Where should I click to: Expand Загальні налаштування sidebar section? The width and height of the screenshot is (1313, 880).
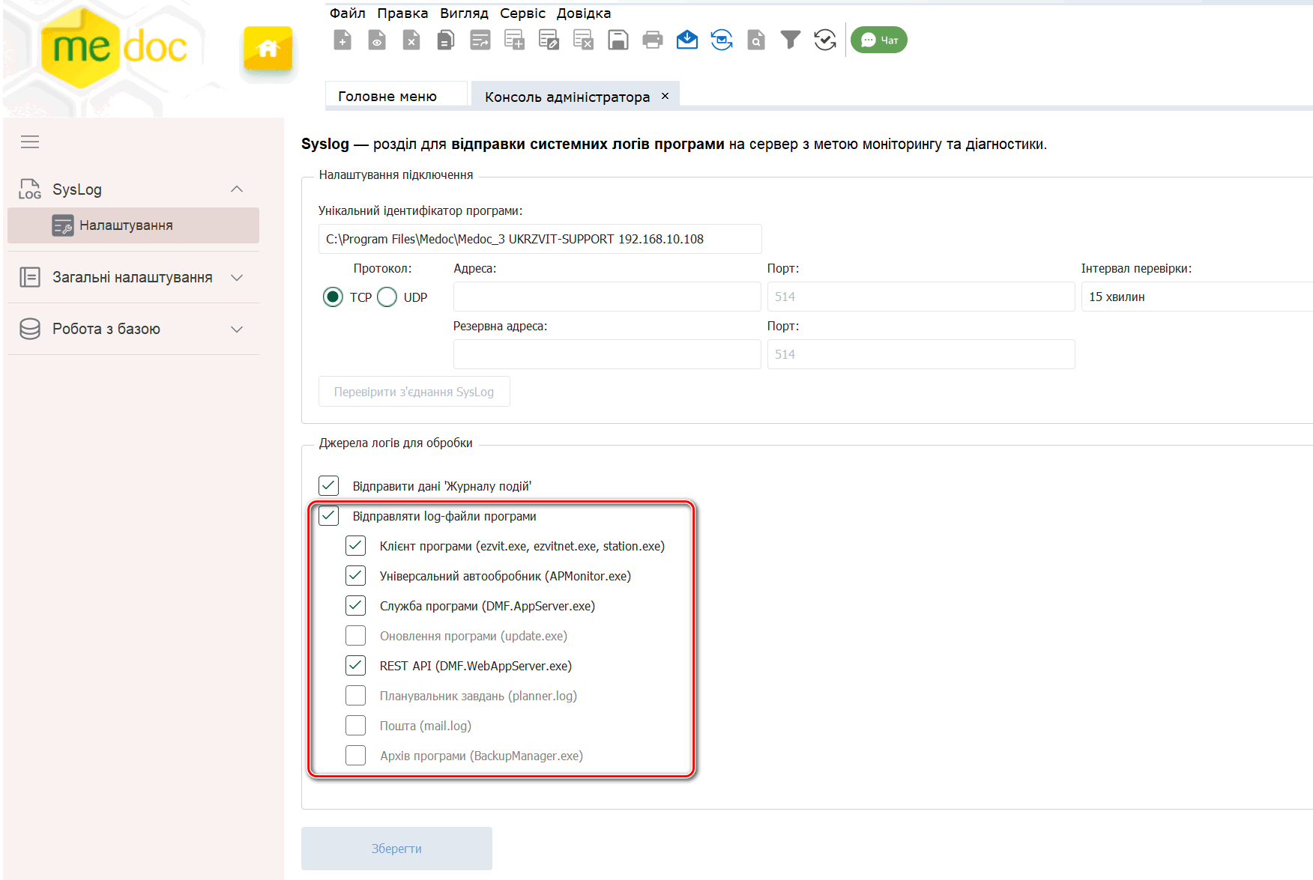pyautogui.click(x=237, y=278)
